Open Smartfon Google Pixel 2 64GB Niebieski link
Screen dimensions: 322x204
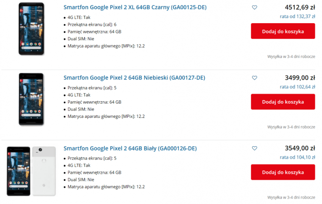(134, 78)
